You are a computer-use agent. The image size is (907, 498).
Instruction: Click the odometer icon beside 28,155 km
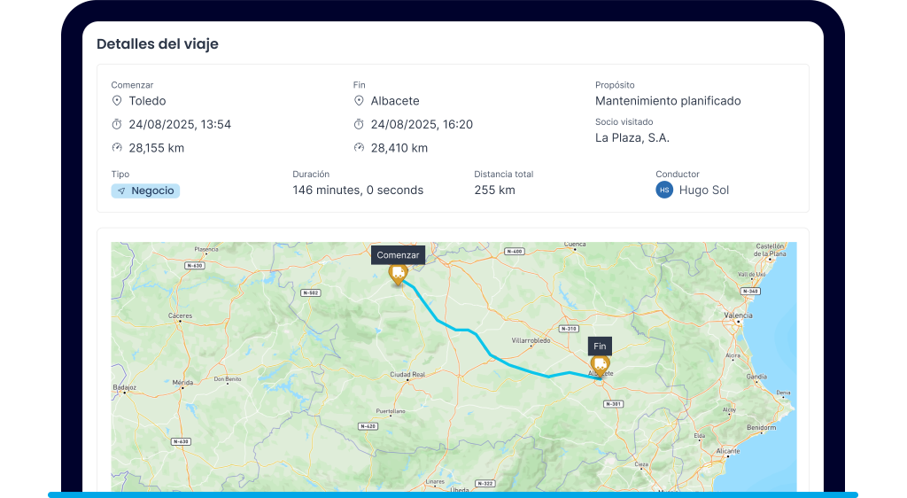point(117,148)
